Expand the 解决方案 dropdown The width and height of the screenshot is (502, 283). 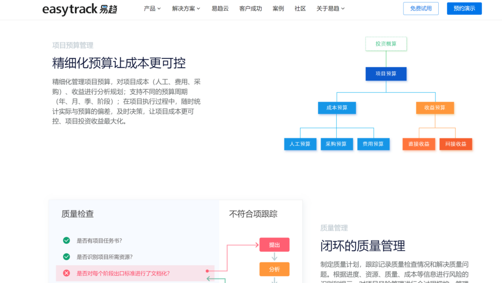point(184,8)
